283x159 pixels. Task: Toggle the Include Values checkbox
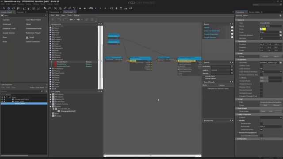point(204,79)
